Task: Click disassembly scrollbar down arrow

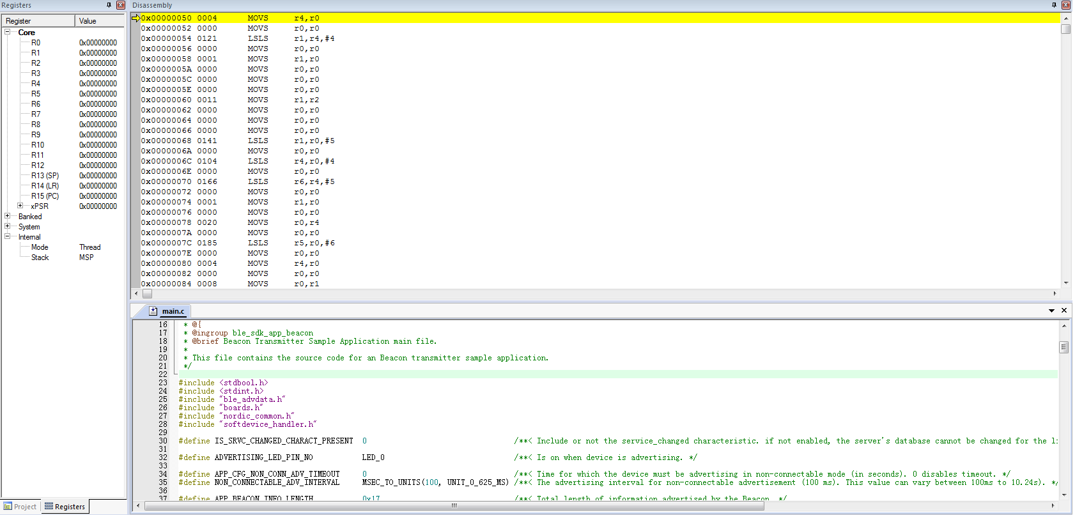Action: [x=1065, y=282]
